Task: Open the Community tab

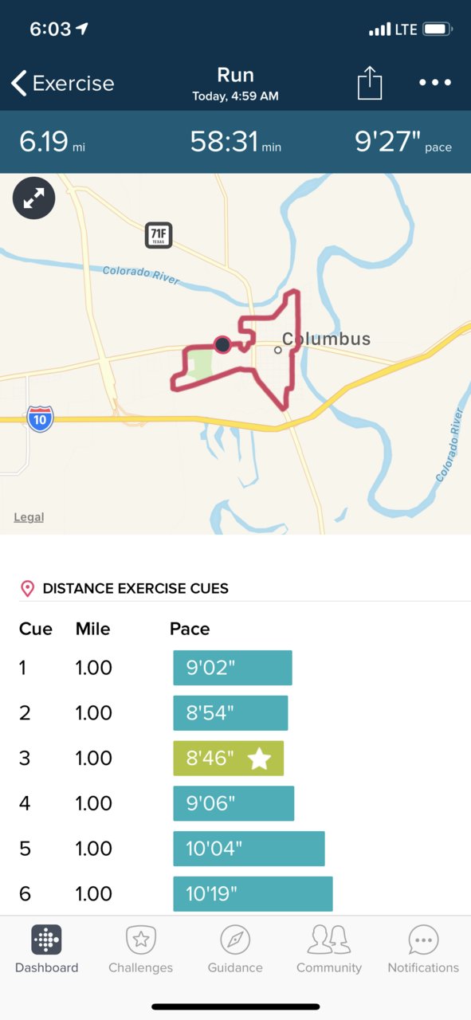Action: pyautogui.click(x=329, y=950)
